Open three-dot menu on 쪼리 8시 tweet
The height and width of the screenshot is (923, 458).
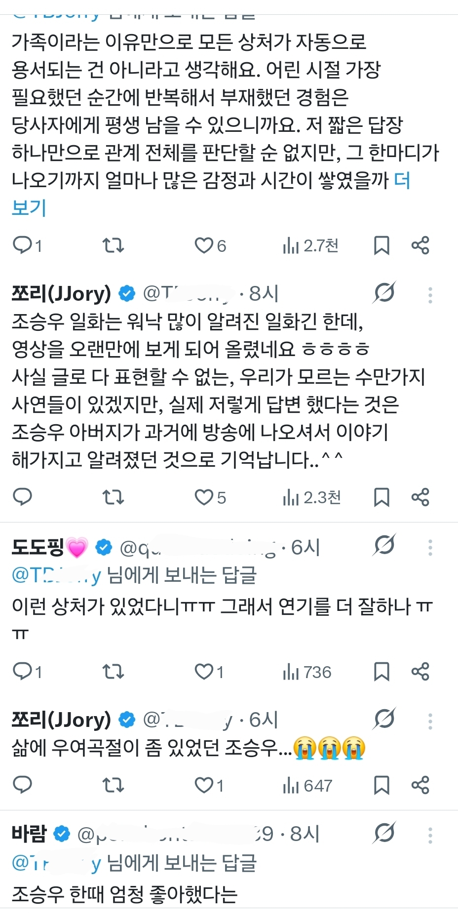(x=430, y=295)
